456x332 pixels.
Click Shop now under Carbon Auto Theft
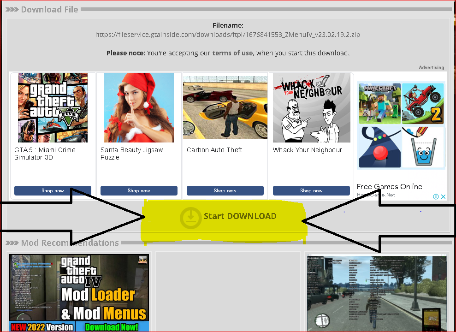(225, 191)
